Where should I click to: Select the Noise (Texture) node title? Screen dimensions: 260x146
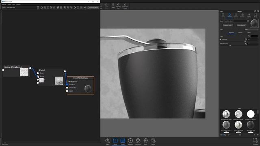click(13, 67)
